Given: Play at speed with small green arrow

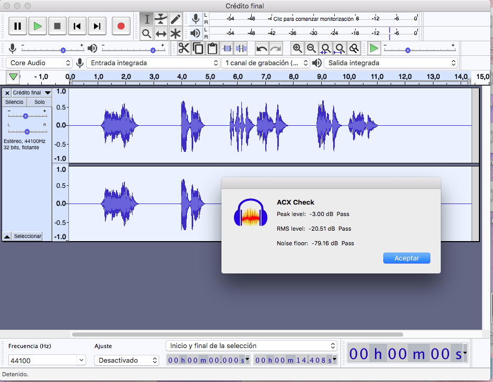Looking at the screenshot, I should click(374, 49).
